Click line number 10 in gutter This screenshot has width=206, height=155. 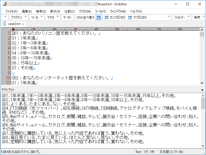(8, 78)
